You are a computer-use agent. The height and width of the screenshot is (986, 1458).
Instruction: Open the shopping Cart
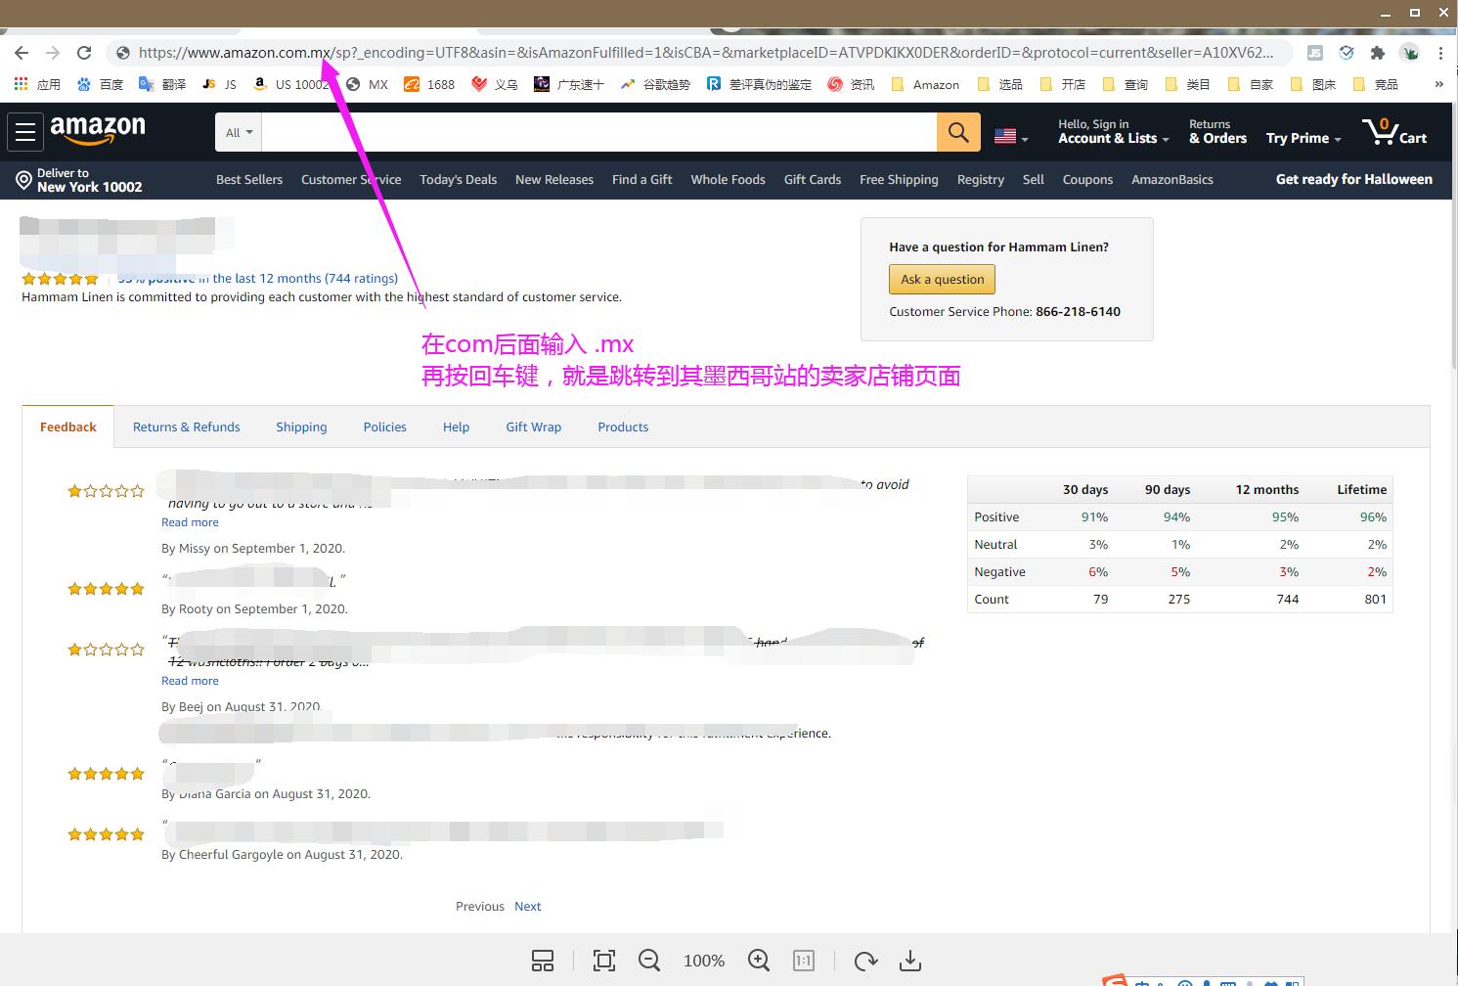click(x=1394, y=132)
